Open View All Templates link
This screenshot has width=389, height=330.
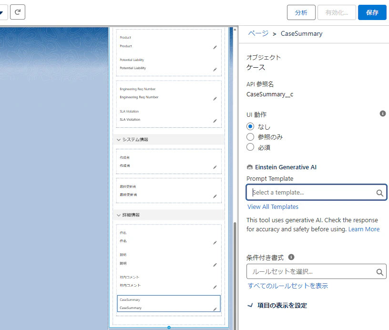(x=273, y=206)
